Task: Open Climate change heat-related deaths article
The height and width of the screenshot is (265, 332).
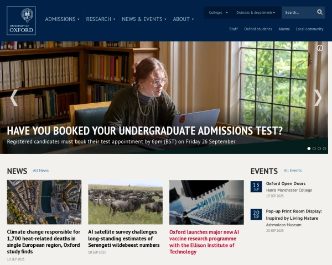Action: coord(44,242)
